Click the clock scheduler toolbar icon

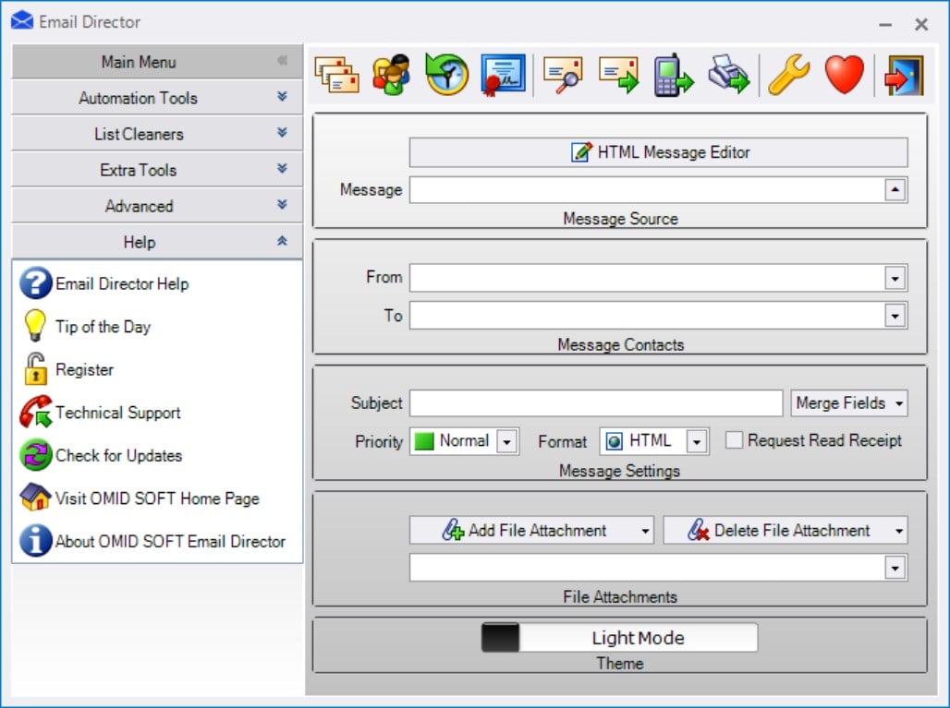coord(446,75)
